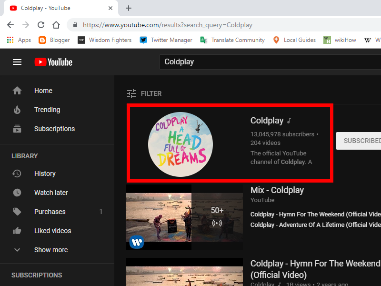Click the Subscriptions stack icon
The image size is (381, 286).
[x=17, y=129]
